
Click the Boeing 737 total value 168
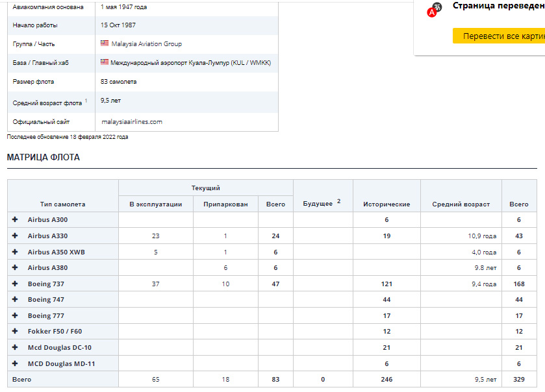[519, 284]
